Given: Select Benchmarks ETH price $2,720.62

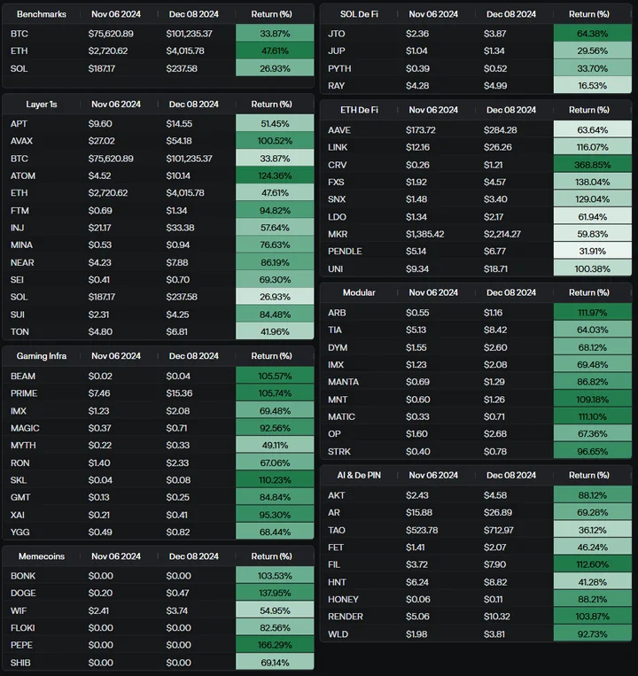Looking at the screenshot, I should [108, 51].
